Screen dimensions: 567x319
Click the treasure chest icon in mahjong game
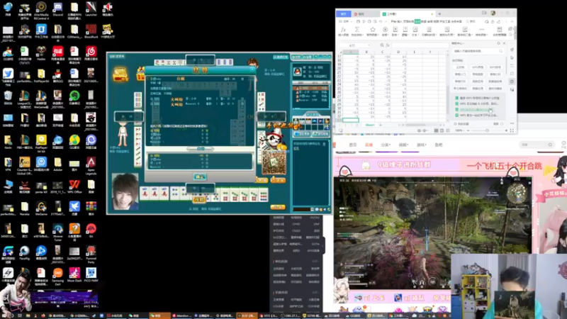click(x=120, y=74)
